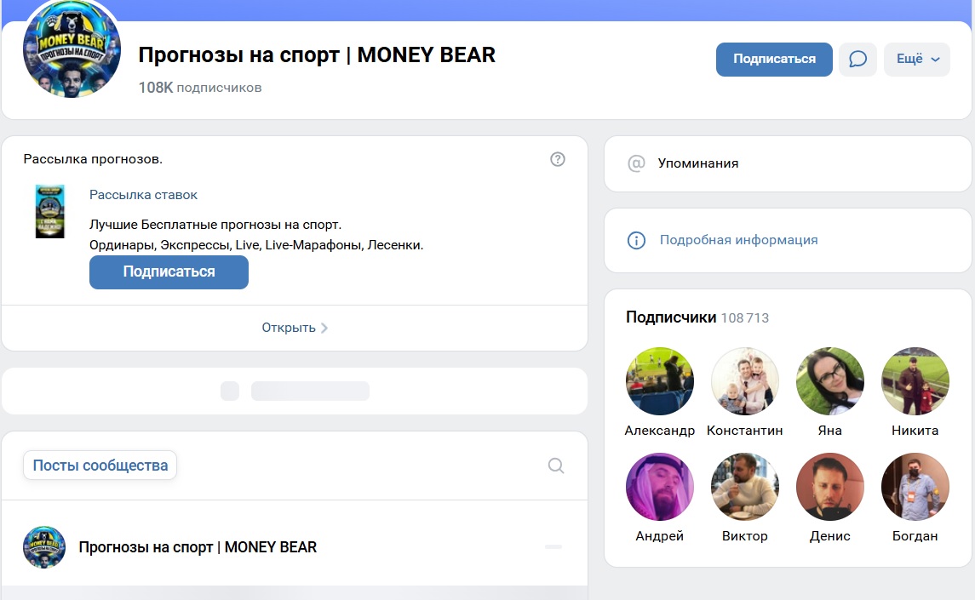975x600 pixels.
Task: Click the Денис name label
Action: pyautogui.click(x=829, y=536)
